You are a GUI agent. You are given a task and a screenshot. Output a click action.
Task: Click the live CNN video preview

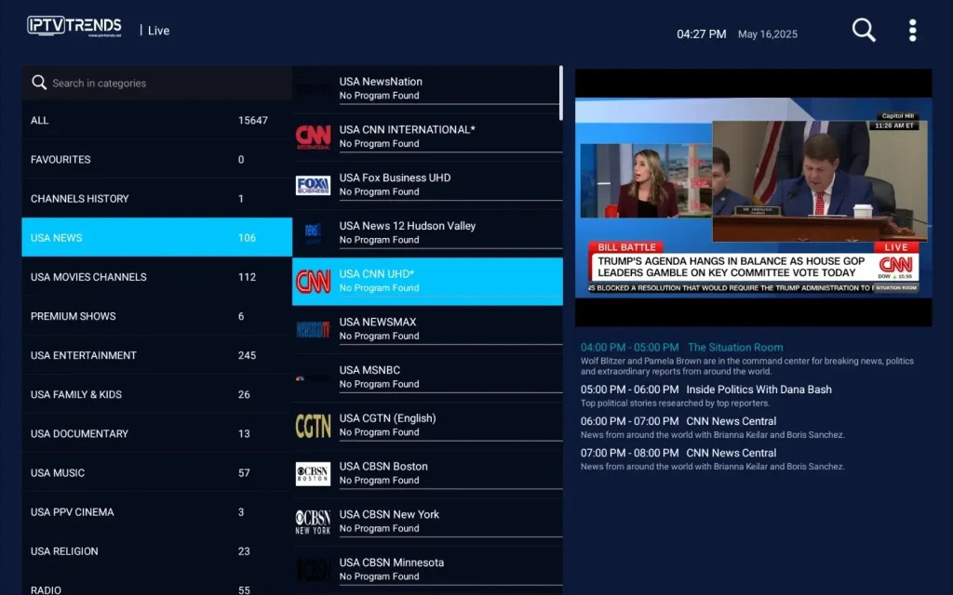click(x=753, y=197)
